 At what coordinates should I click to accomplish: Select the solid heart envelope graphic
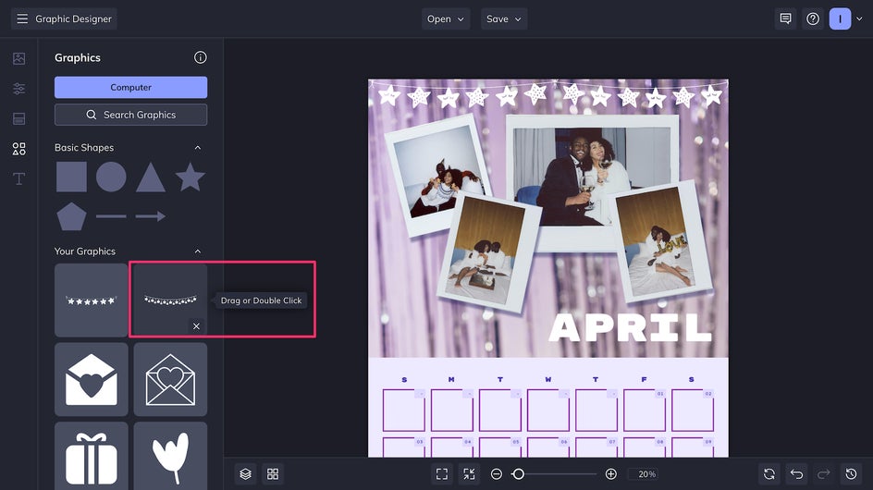point(92,379)
